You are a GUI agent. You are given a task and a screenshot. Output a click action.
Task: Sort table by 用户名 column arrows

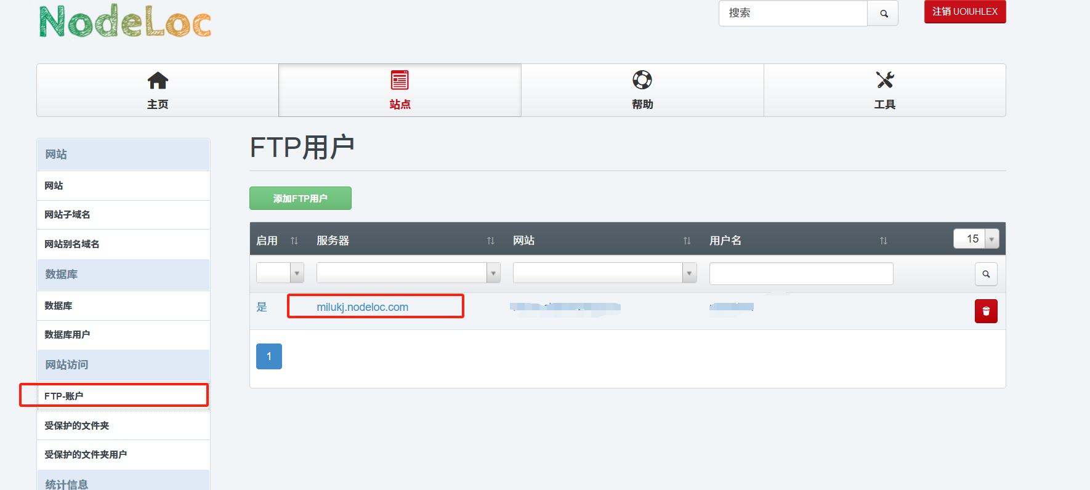click(883, 241)
